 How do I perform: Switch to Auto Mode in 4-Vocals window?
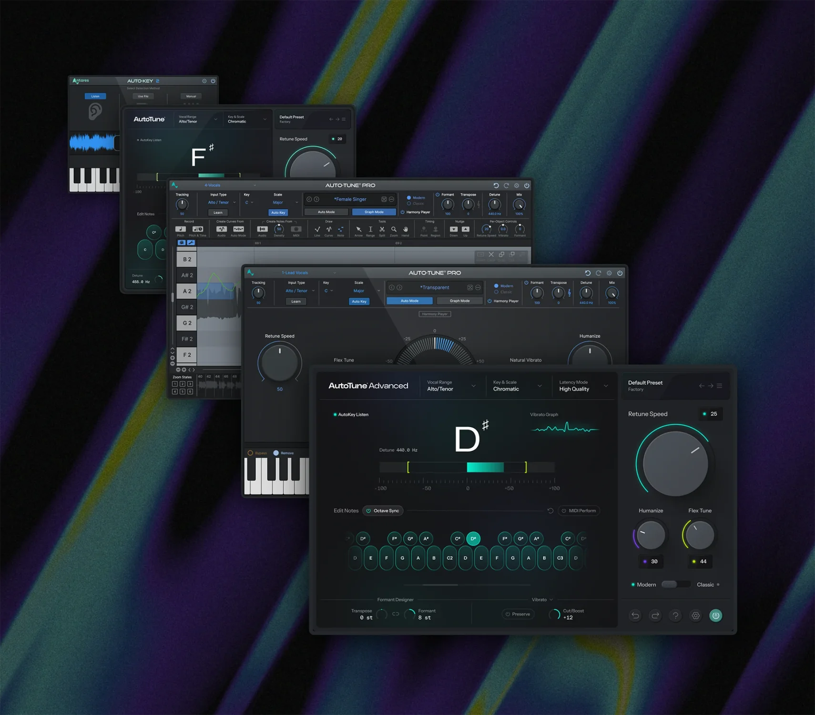coord(326,212)
